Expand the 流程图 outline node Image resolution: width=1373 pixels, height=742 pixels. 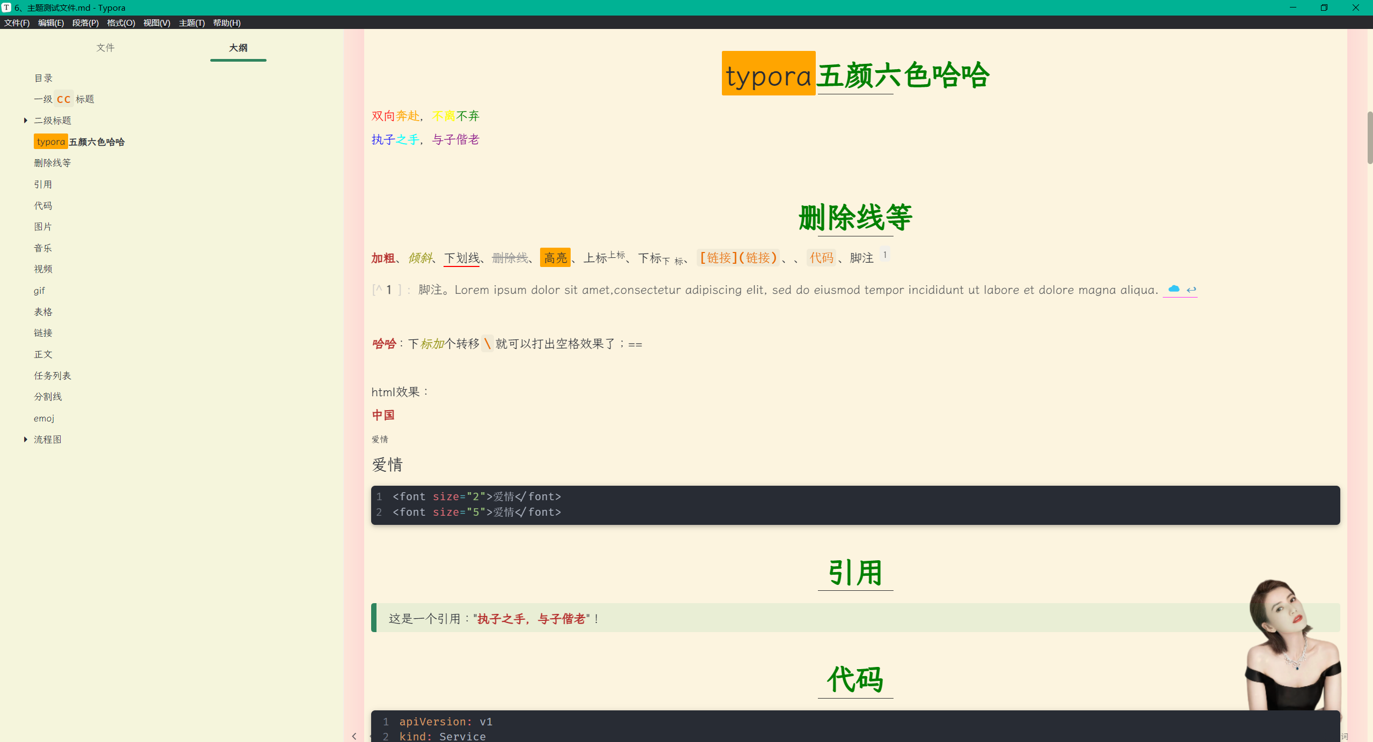coord(25,440)
